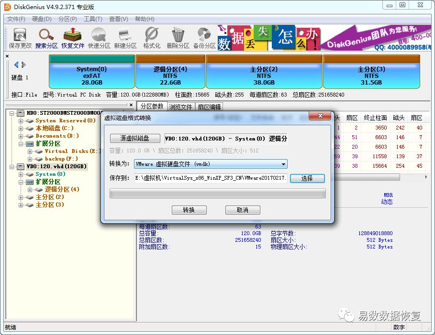Click the Quick Partition (快速分区) icon
The image size is (435, 335).
click(x=99, y=38)
